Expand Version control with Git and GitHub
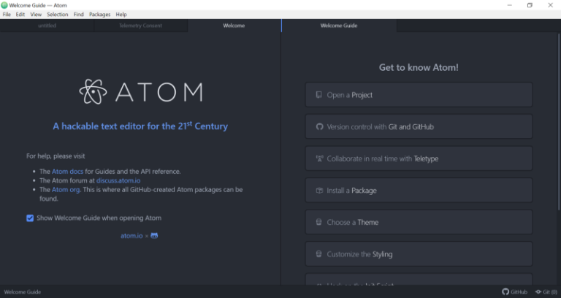Image resolution: width=561 pixels, height=298 pixels. pyautogui.click(x=419, y=126)
